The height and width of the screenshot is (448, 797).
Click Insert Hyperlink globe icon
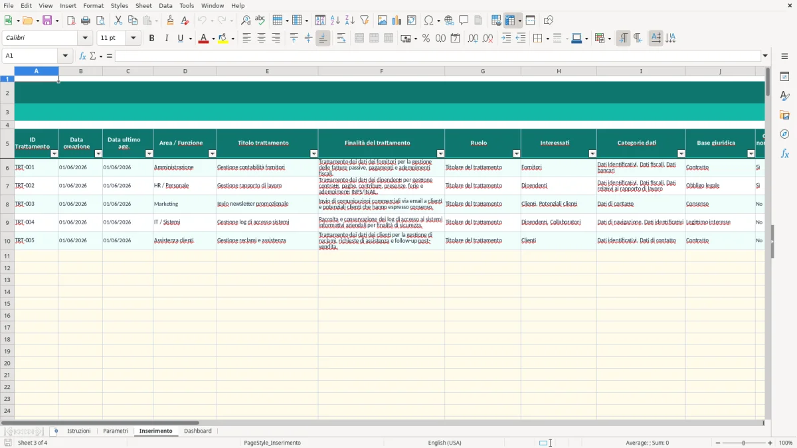pos(449,21)
